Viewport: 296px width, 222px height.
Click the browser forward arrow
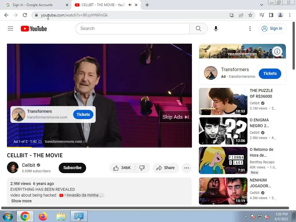click(16, 15)
